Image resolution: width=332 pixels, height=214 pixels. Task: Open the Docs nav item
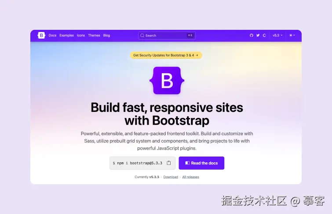coord(52,35)
